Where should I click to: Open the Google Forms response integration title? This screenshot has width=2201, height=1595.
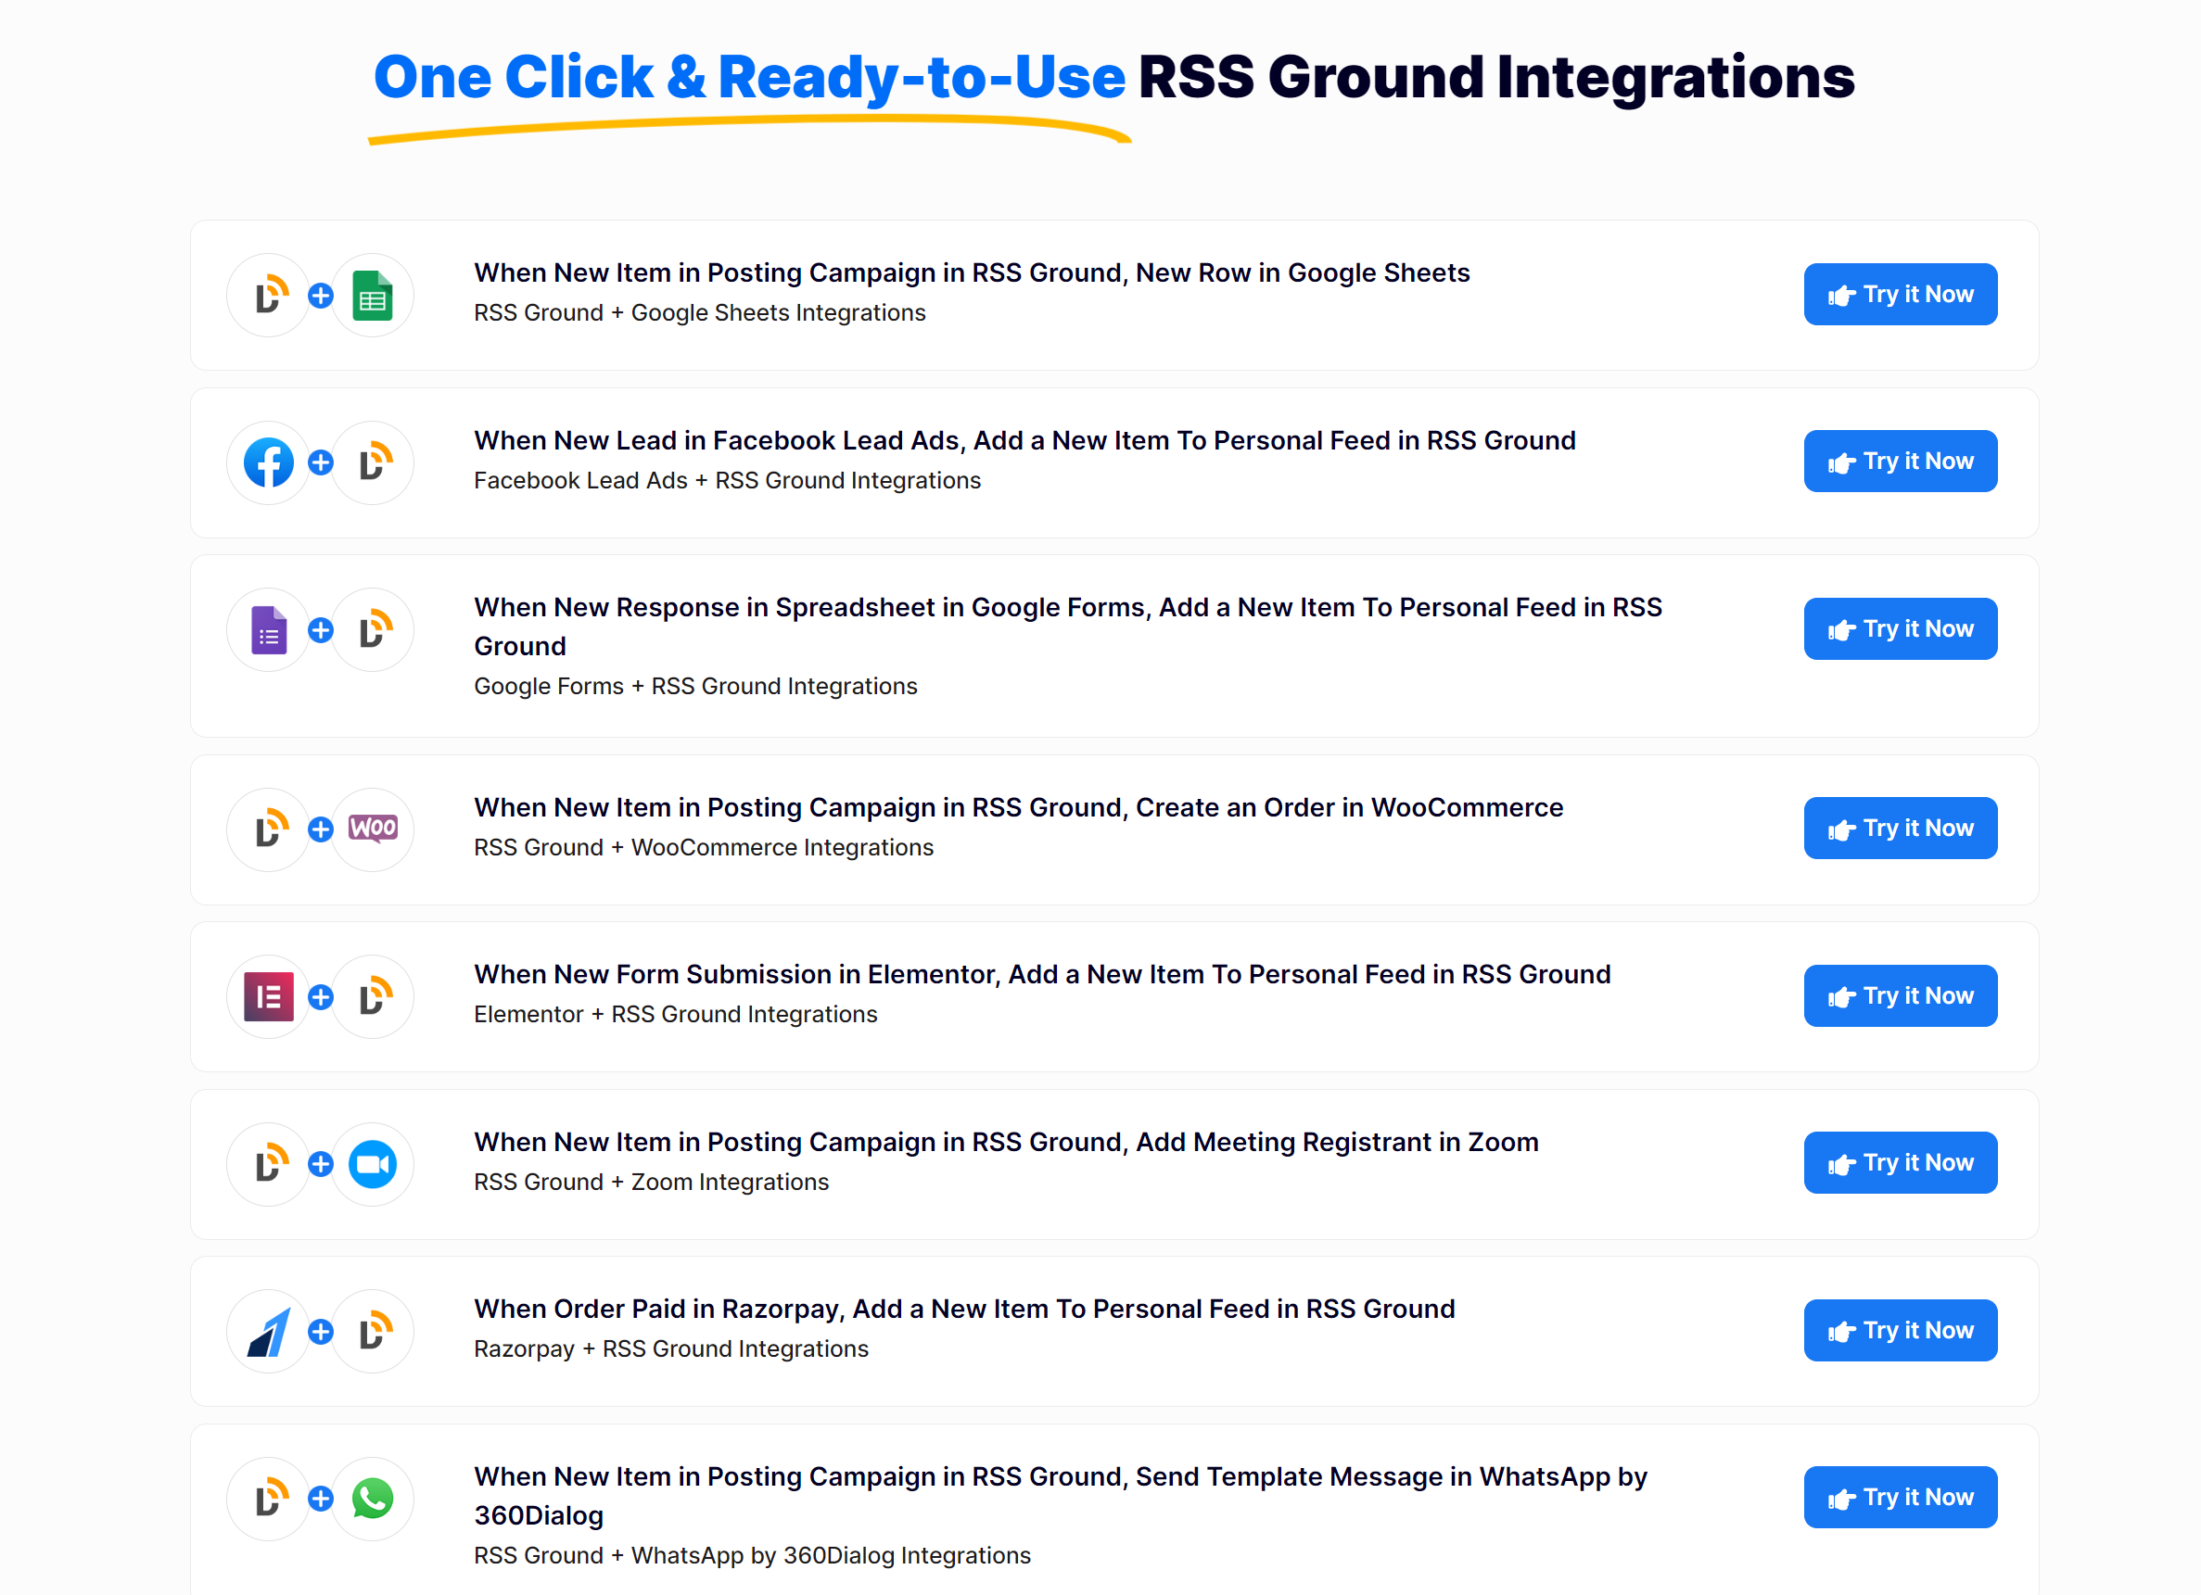[1067, 627]
